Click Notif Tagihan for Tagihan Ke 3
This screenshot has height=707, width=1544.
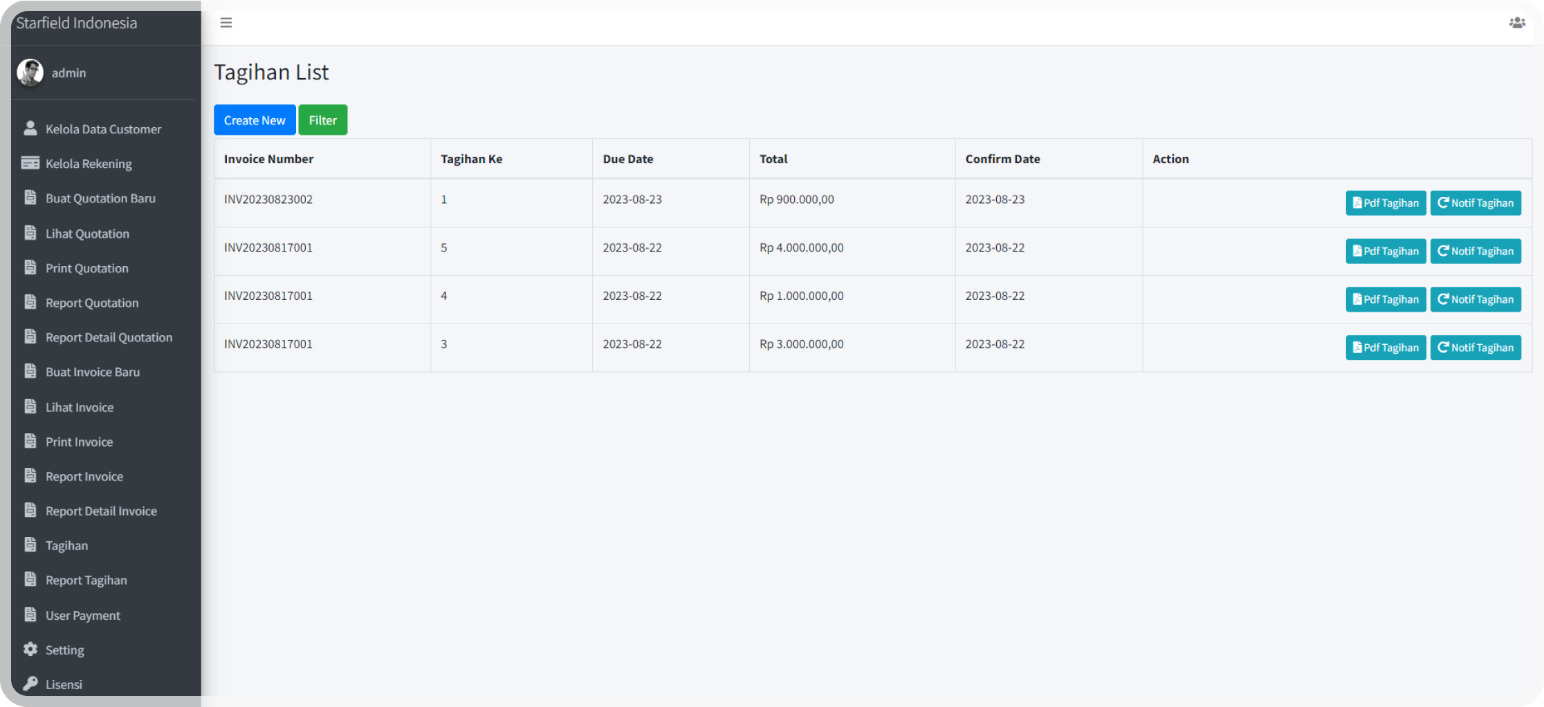click(1475, 348)
